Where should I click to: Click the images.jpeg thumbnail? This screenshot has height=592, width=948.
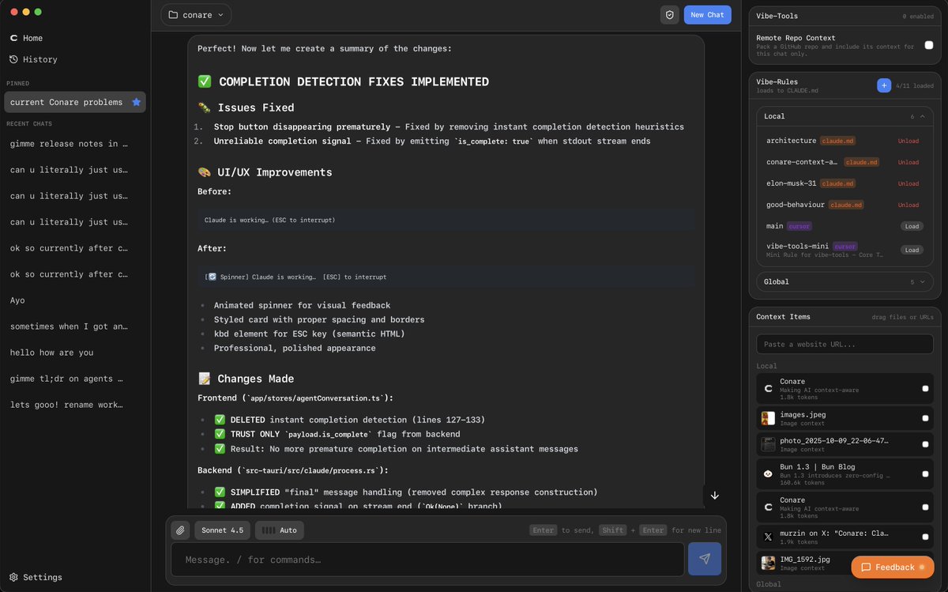768,418
